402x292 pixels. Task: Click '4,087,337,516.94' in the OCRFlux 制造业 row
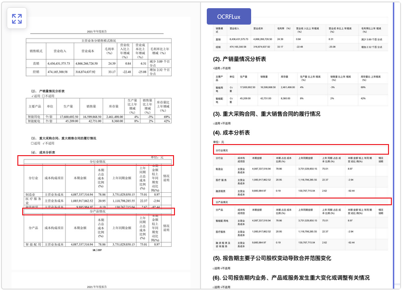pyautogui.click(x=261, y=169)
